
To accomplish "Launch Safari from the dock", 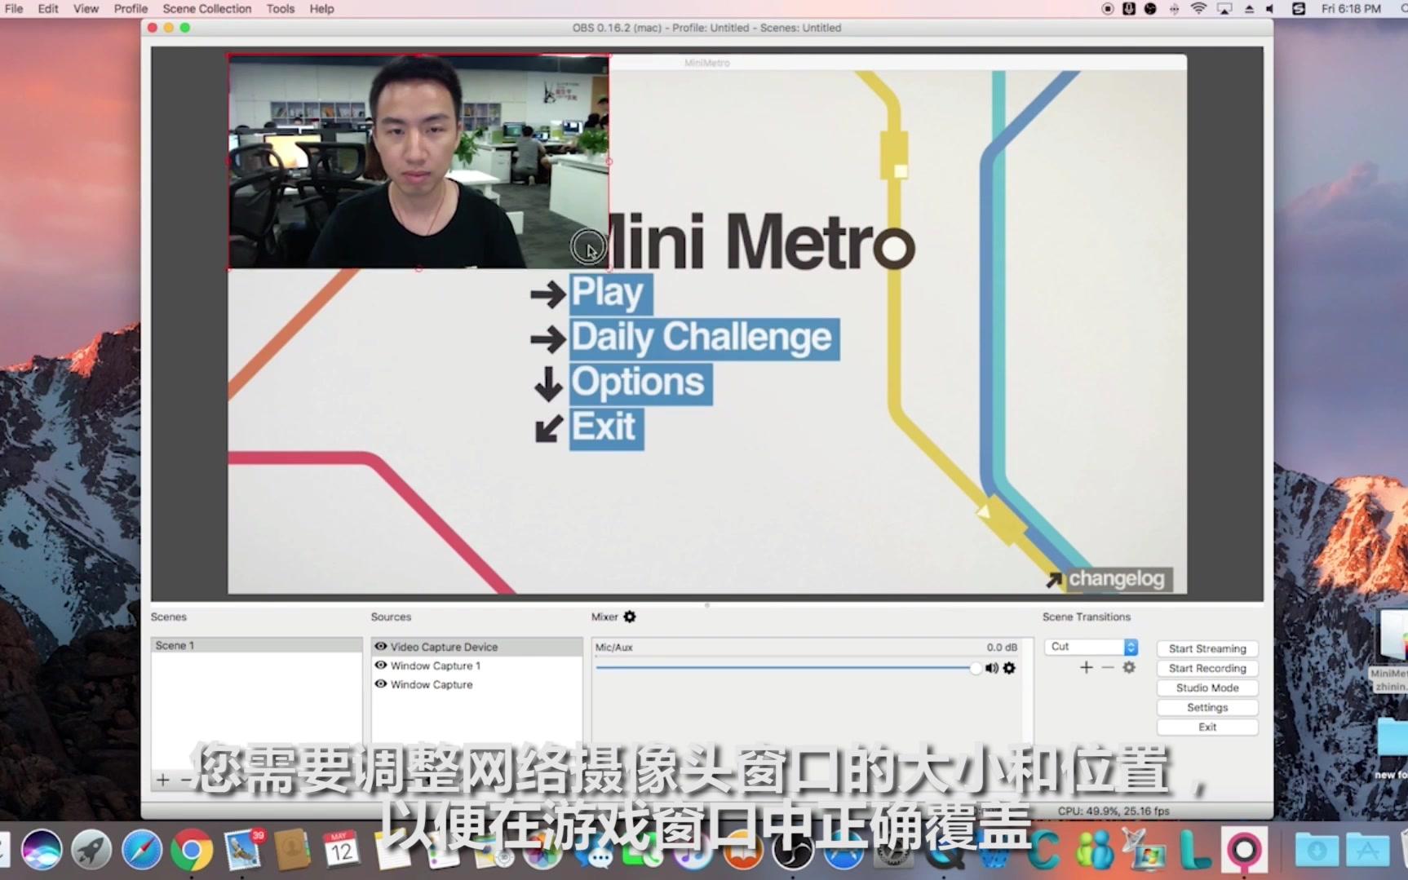I will [x=142, y=851].
